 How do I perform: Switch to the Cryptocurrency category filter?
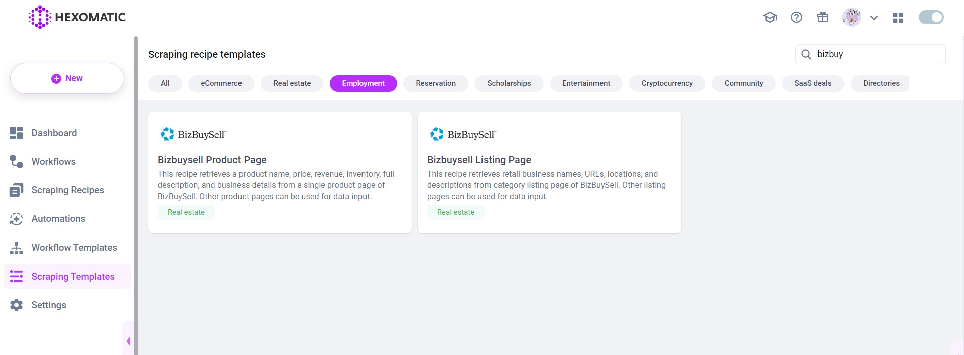pos(667,83)
